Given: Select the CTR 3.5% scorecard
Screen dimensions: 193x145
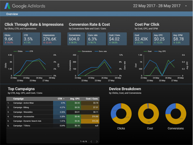Looking at the screenshot, I should (31, 39).
